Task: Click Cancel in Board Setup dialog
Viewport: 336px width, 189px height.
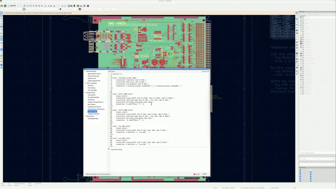Action: tap(197, 174)
